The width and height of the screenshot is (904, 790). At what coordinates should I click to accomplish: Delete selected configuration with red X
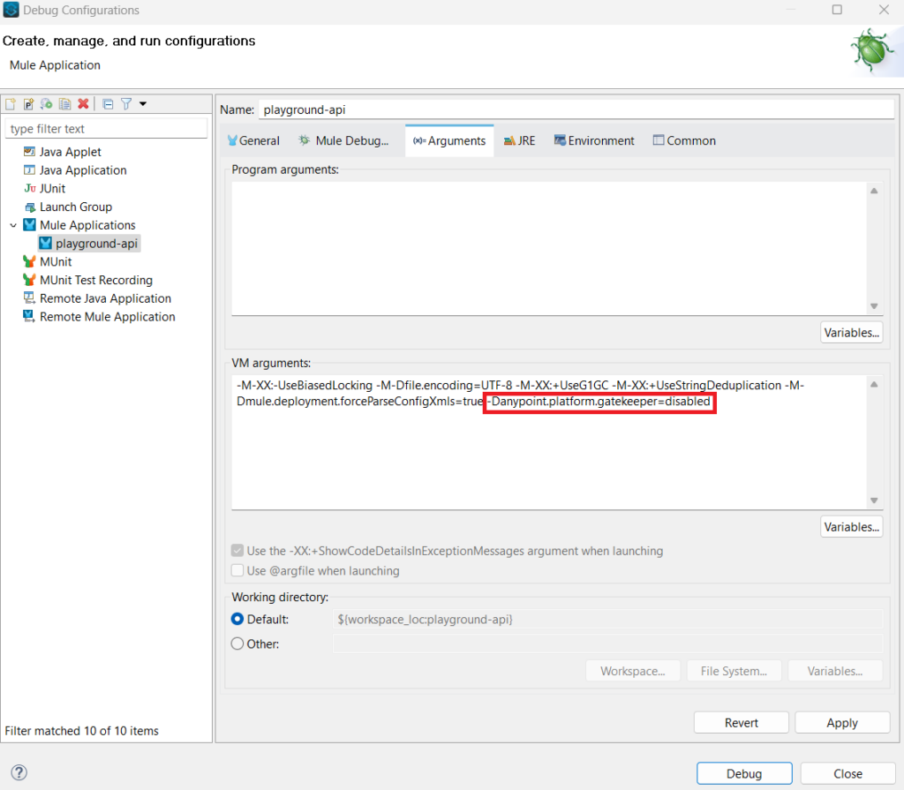(83, 104)
